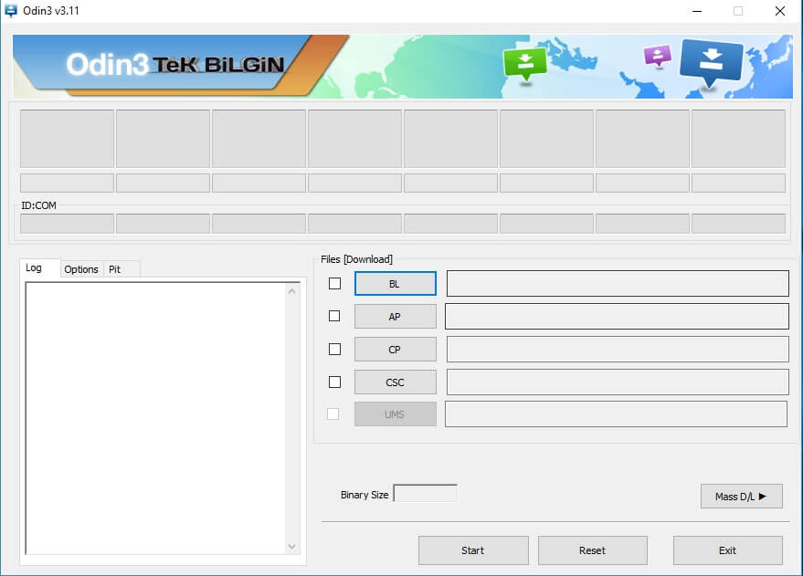Enable the AP file checkbox
The width and height of the screenshot is (803, 576).
pos(334,316)
